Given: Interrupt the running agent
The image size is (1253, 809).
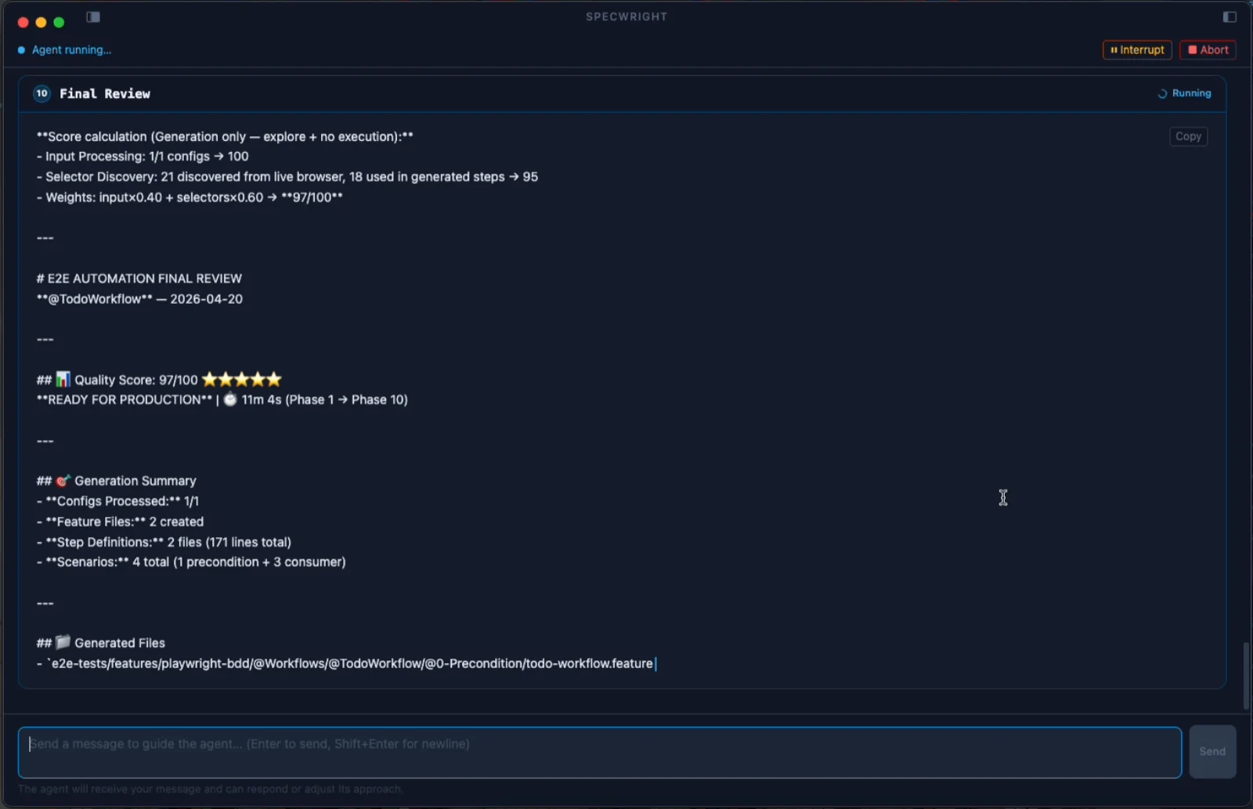Looking at the screenshot, I should coord(1137,50).
